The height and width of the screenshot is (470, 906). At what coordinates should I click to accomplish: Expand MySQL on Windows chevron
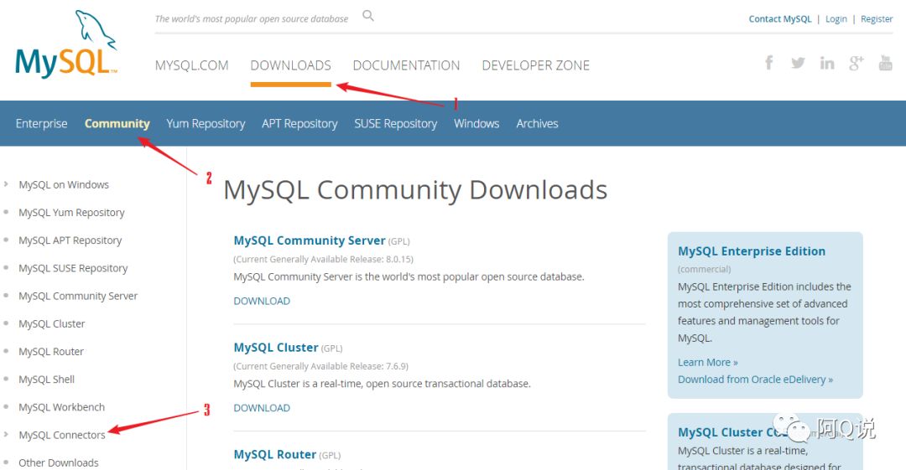(x=6, y=184)
